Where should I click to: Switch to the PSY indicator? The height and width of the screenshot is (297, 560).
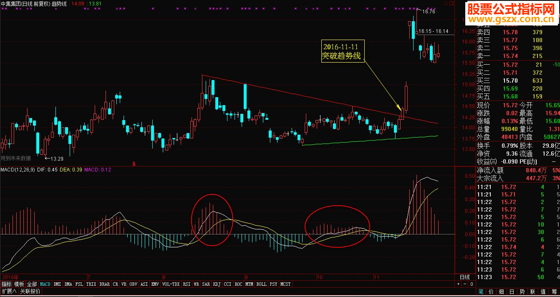(x=274, y=284)
